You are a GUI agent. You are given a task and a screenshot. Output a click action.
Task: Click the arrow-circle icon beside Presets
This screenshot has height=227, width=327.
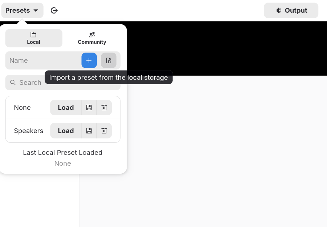click(54, 11)
